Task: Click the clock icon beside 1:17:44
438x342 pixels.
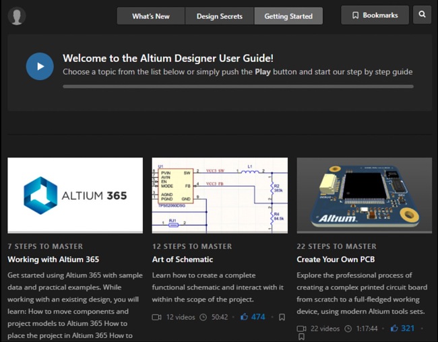Action: (x=348, y=329)
